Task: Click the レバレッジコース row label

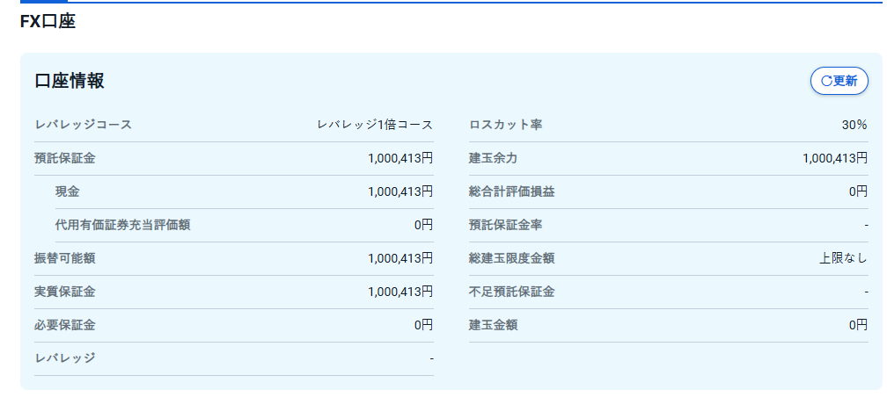Action: (83, 125)
